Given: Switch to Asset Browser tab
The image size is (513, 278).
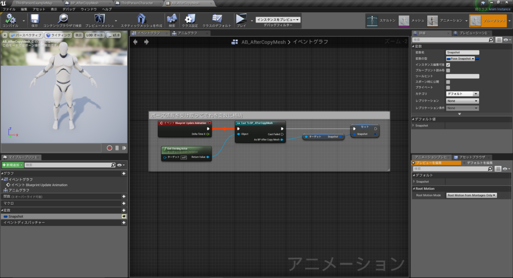Looking at the screenshot, I should click(471, 157).
